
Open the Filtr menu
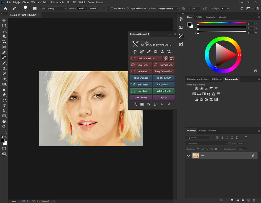pyautogui.click(x=68, y=2)
